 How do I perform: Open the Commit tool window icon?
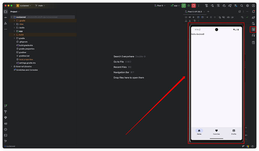click(5, 17)
